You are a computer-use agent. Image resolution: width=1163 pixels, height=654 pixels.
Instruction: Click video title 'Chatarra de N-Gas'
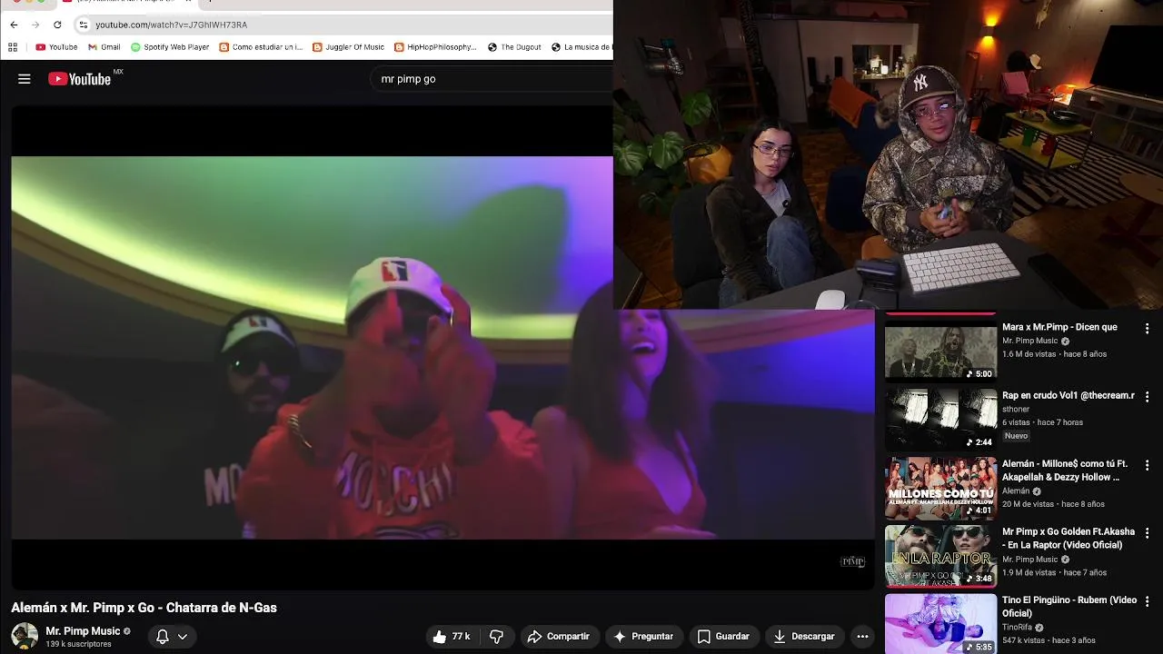(x=144, y=608)
